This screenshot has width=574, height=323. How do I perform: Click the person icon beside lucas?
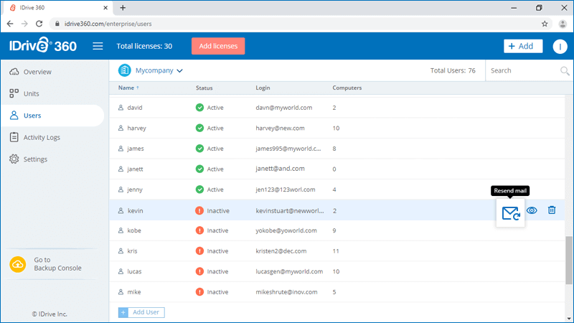pyautogui.click(x=121, y=271)
